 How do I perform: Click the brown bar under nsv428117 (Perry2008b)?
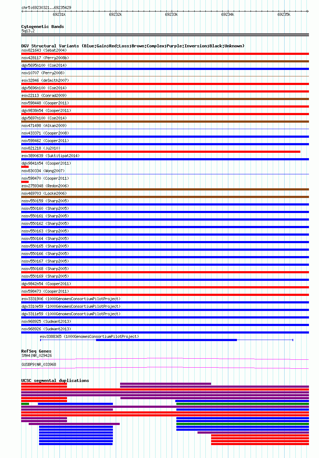tap(165, 61)
